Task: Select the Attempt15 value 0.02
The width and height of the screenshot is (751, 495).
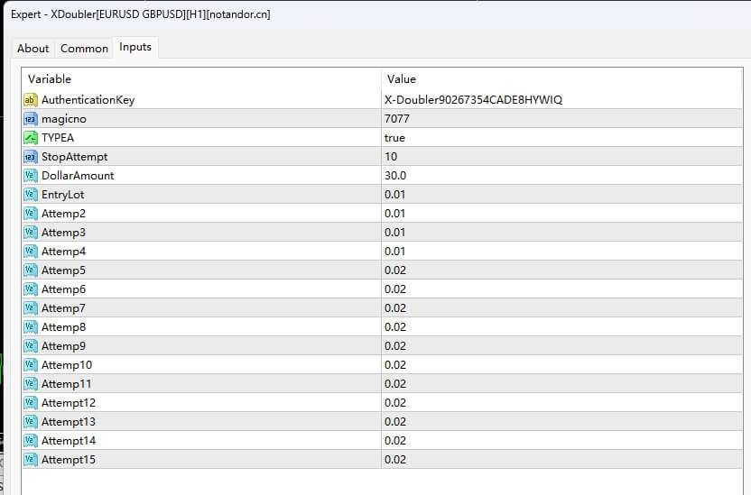Action: click(395, 460)
